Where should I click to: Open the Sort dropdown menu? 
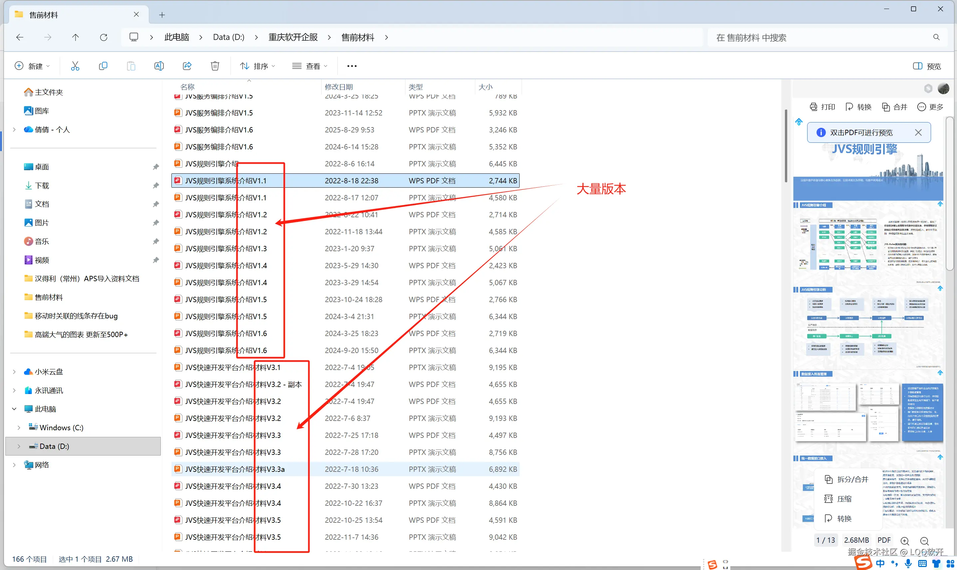click(257, 66)
